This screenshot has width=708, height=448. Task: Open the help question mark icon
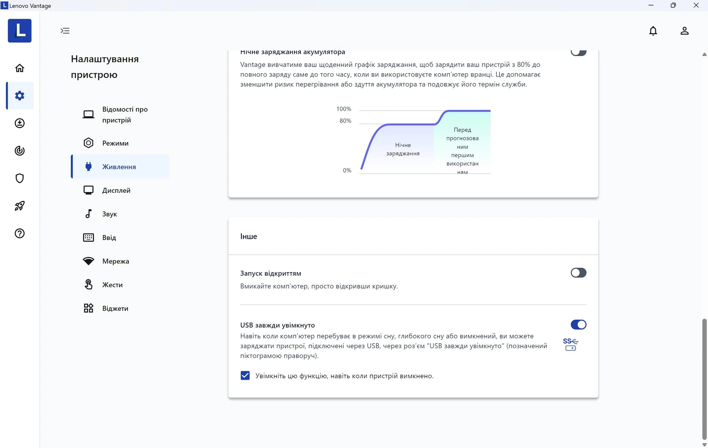[20, 233]
